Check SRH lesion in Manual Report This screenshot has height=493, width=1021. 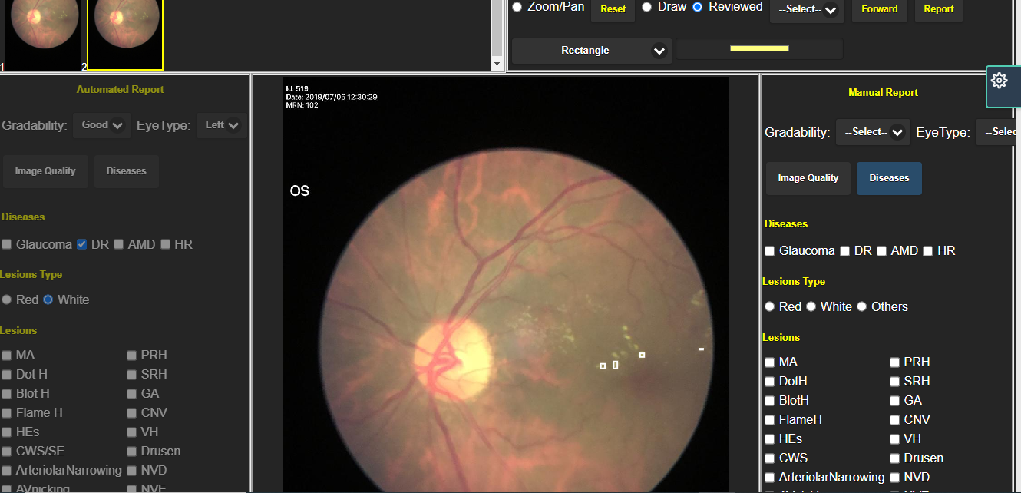(895, 382)
